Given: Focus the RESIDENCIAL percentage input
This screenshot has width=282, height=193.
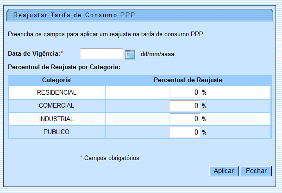Looking at the screenshot, I should (185, 92).
